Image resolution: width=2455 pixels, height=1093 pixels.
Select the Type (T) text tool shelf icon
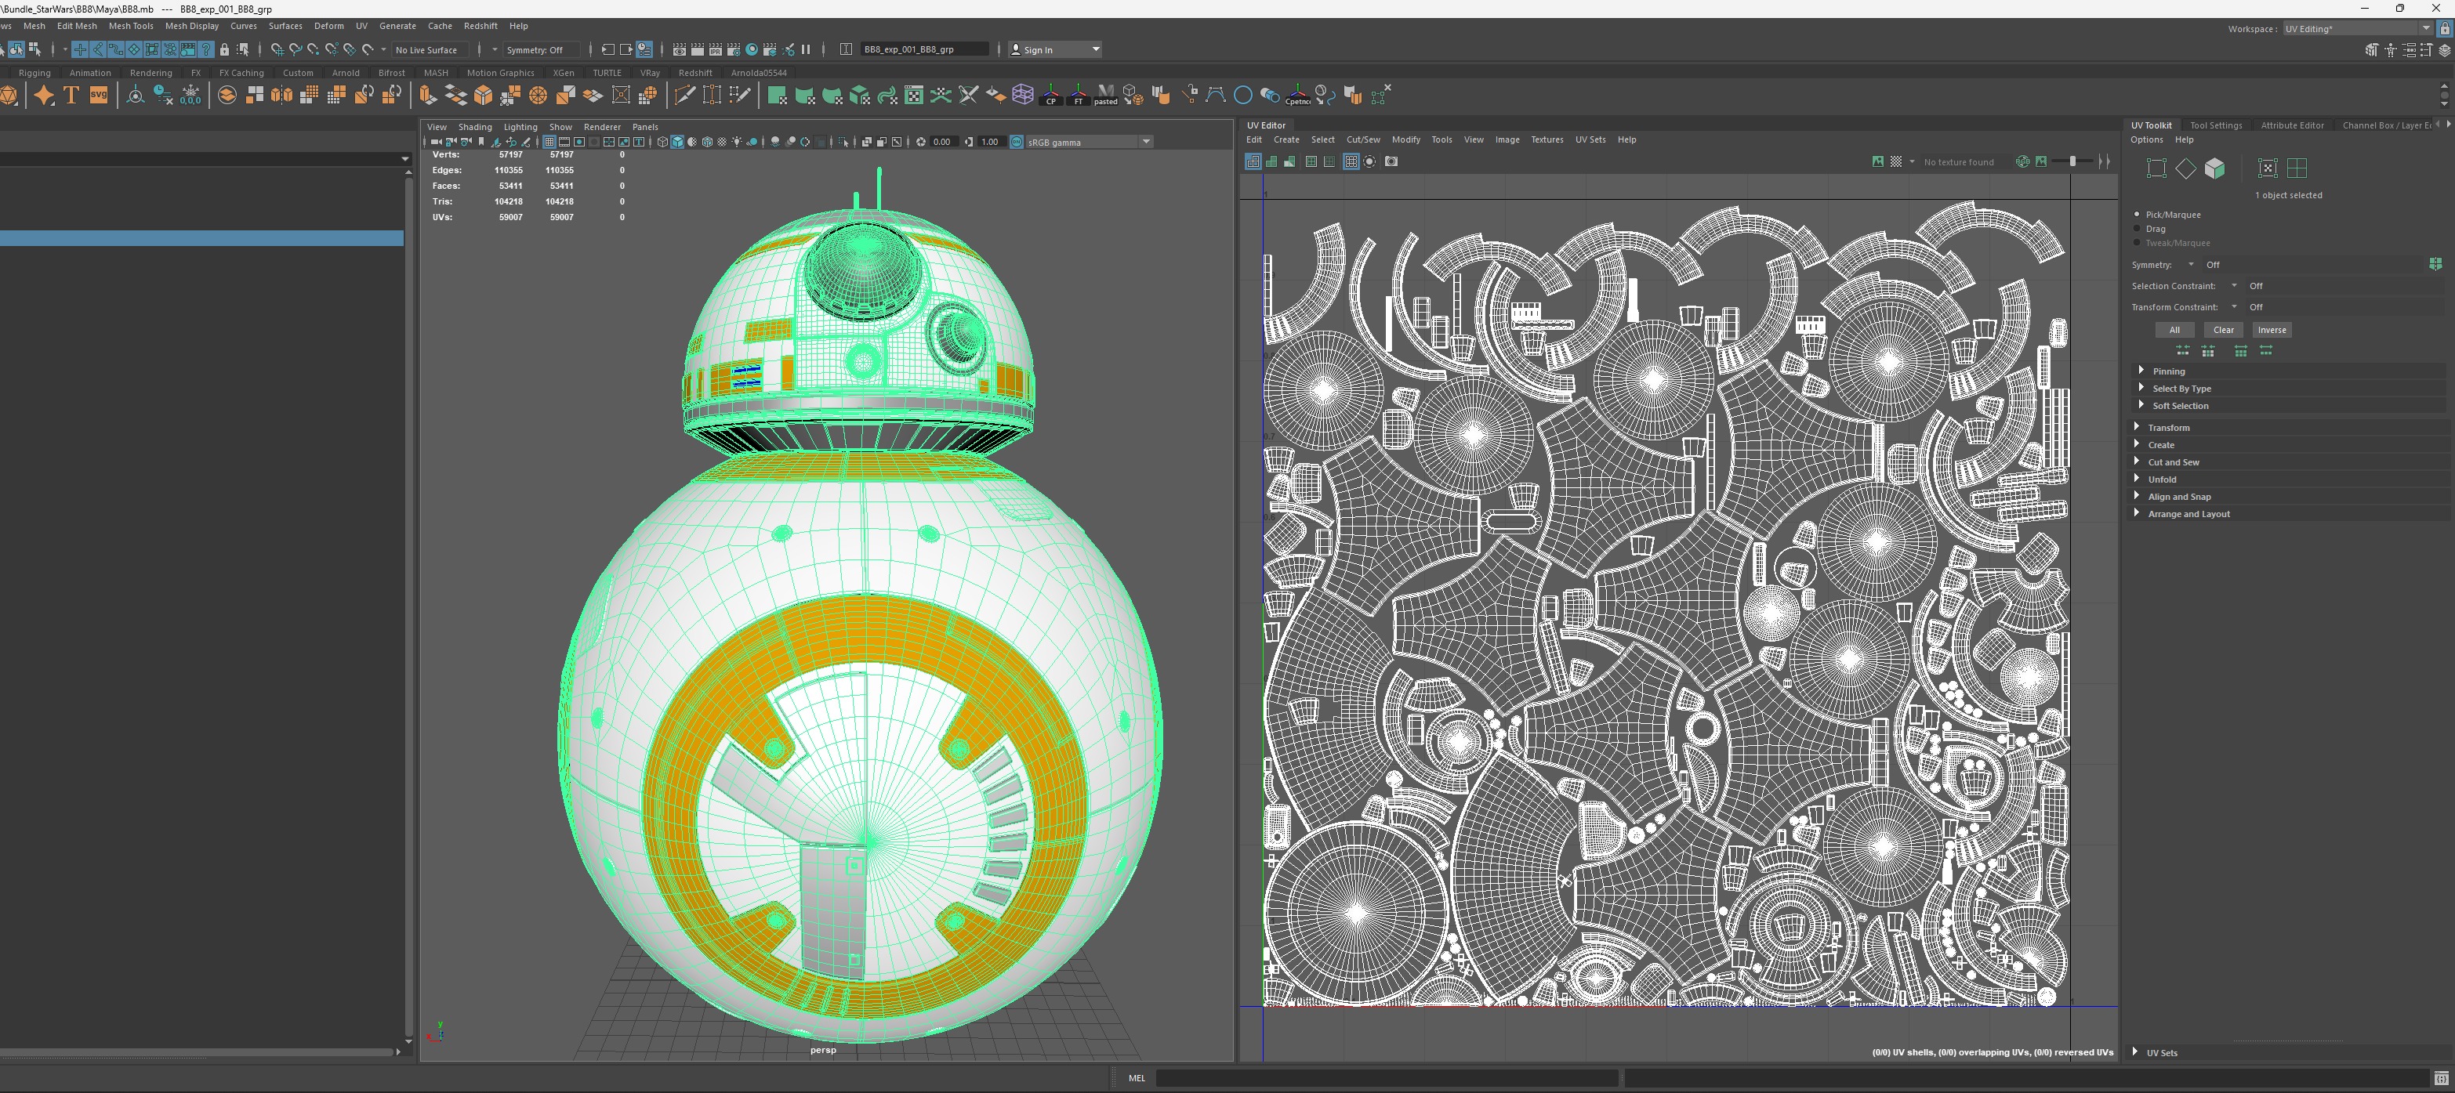coord(71,96)
